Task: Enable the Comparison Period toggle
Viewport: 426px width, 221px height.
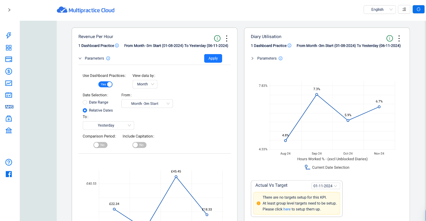Action: click(100, 145)
